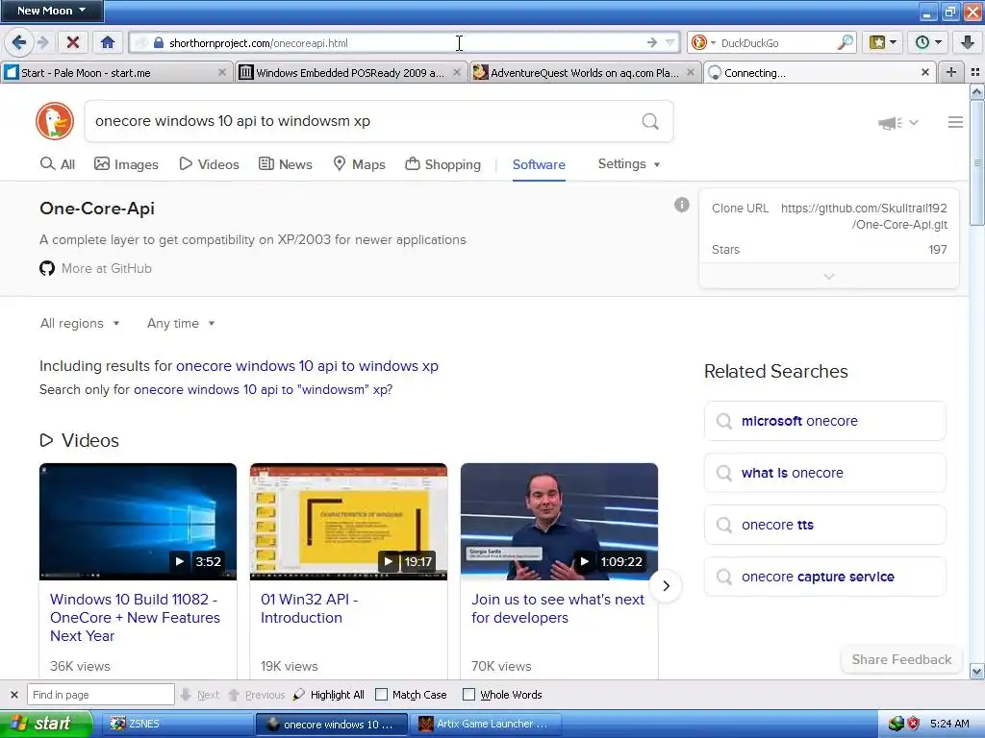Click the Software results tab
Screen dimensions: 985x738
[539, 164]
